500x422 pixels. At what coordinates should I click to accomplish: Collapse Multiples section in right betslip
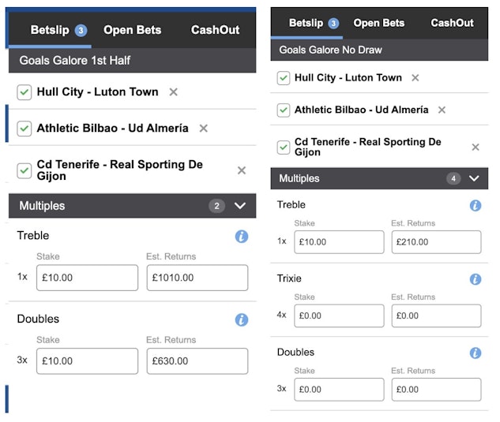(474, 179)
